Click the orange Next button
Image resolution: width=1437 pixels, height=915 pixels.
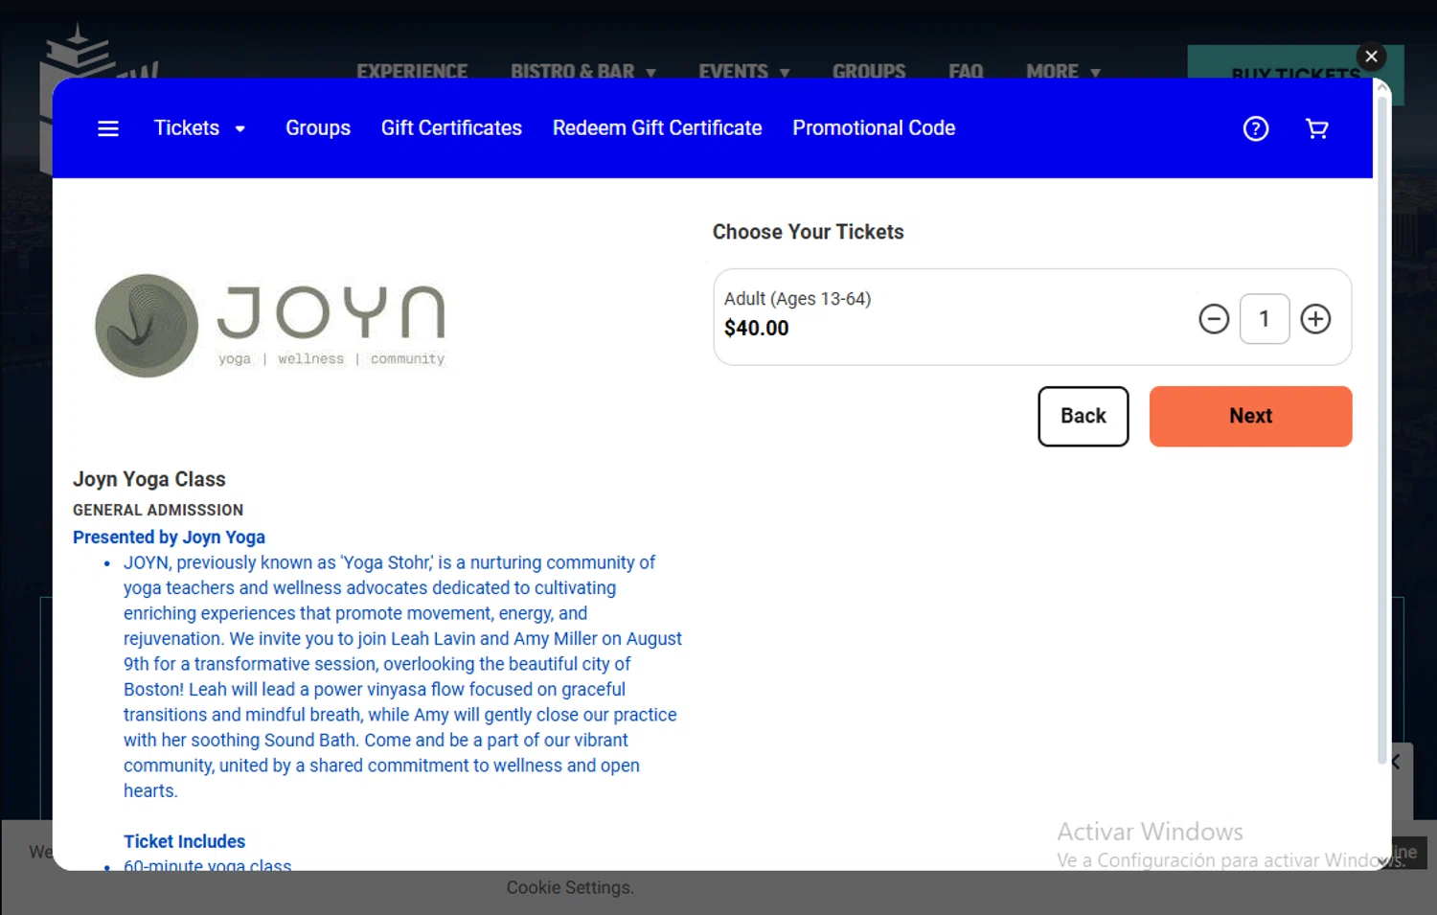1250,416
